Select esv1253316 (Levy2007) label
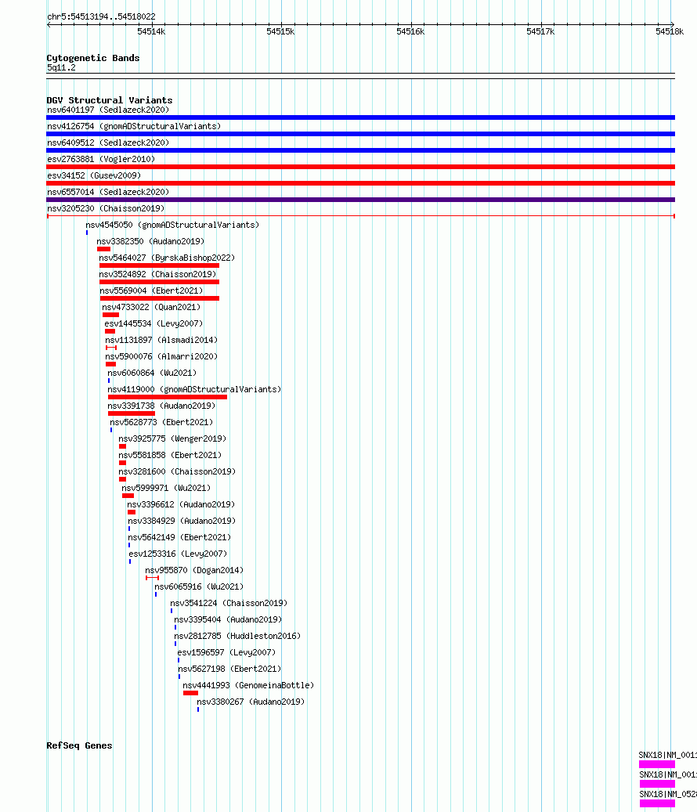Screen dimensions: 697x812 (178, 554)
